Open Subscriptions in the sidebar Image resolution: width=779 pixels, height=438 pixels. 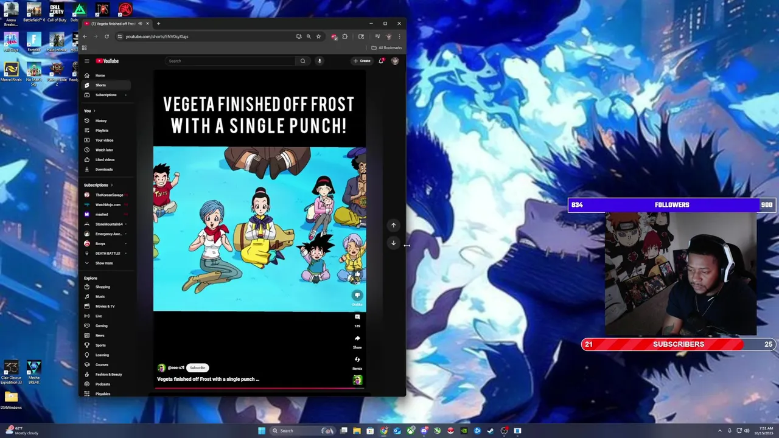[x=106, y=95]
